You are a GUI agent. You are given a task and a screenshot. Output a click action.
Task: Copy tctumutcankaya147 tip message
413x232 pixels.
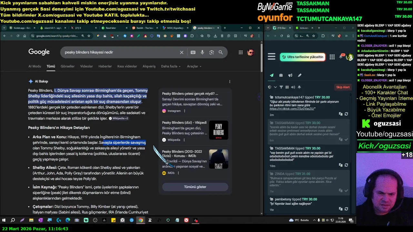[x=341, y=114]
